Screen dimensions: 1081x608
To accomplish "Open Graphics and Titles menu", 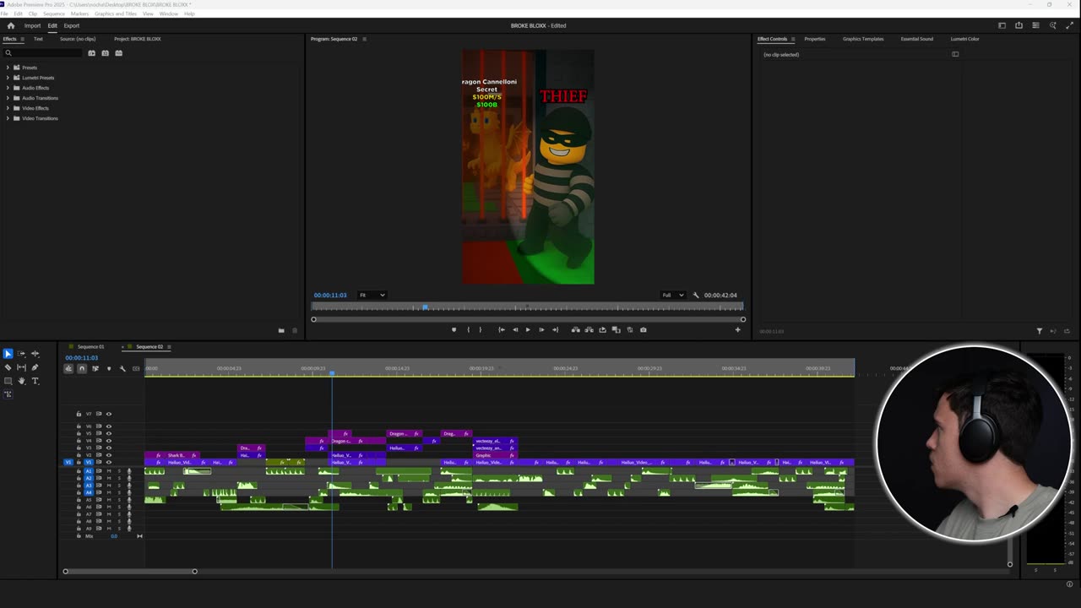I will coord(116,14).
